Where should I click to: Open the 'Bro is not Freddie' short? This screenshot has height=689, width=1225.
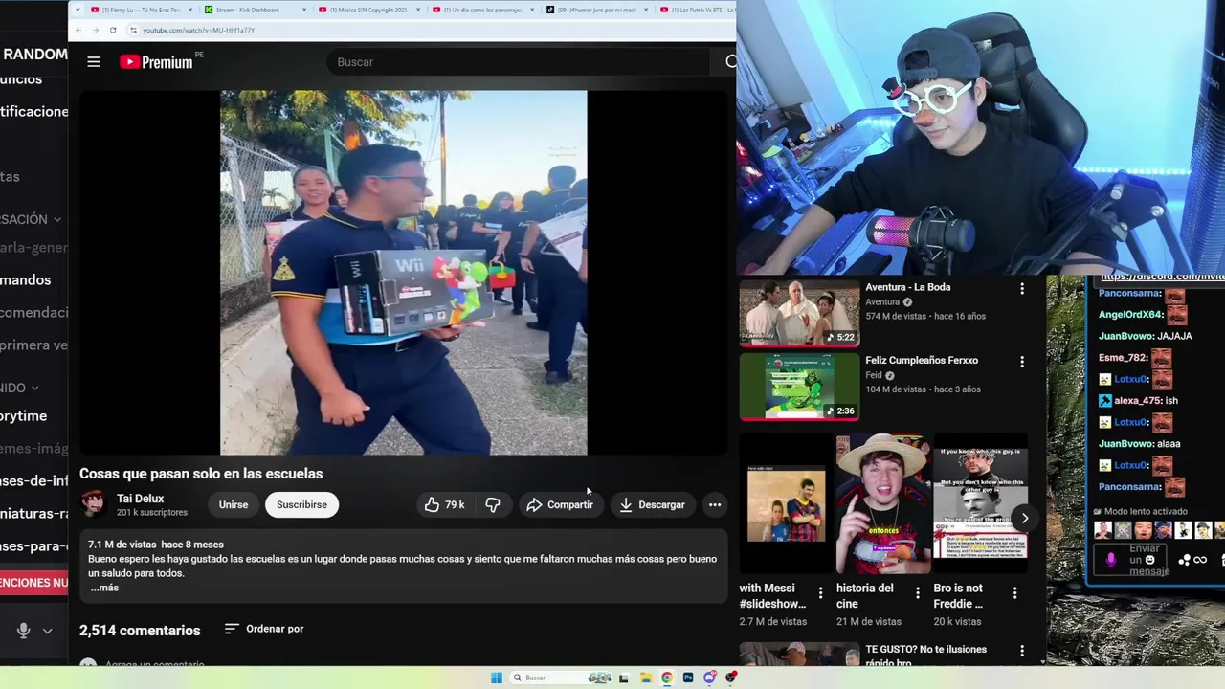click(980, 504)
